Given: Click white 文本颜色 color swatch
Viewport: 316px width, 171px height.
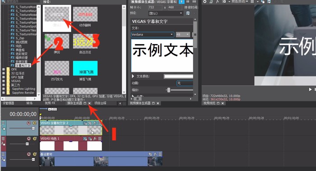Looking at the screenshot, I should point(178,76).
